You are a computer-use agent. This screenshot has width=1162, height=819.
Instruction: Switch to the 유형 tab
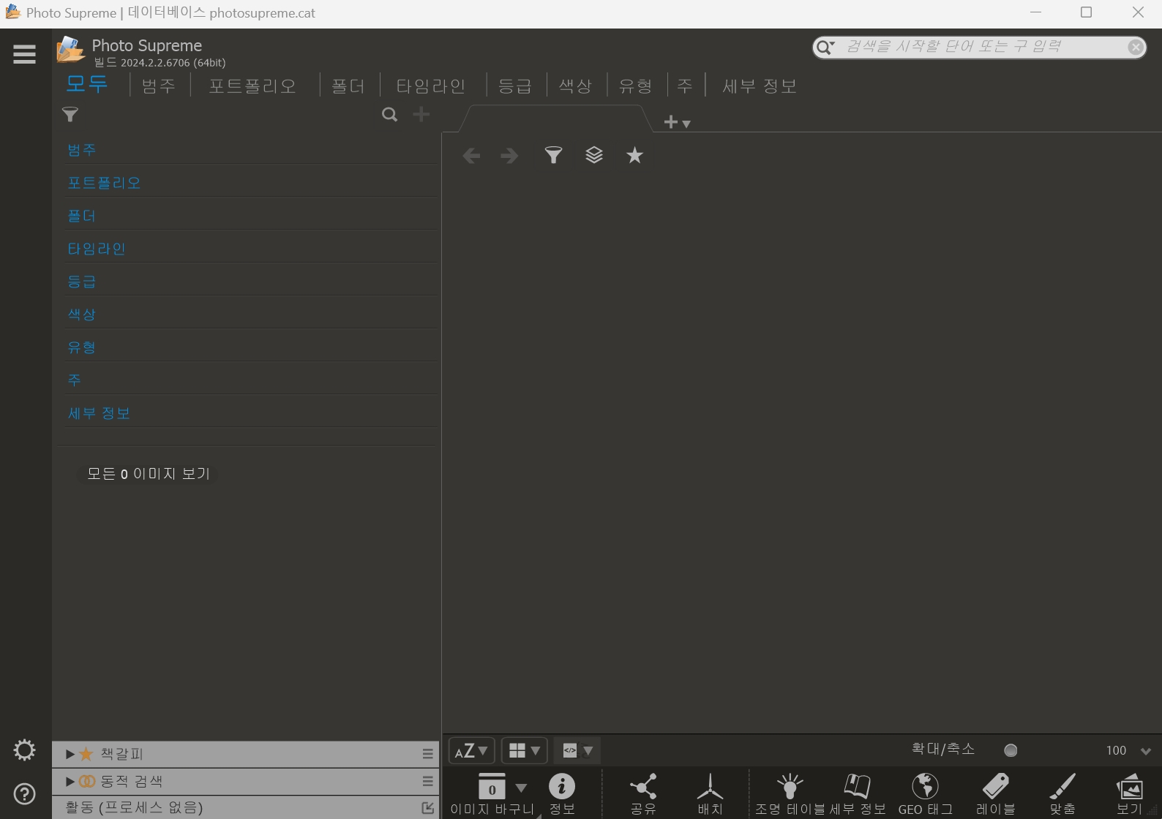point(635,86)
